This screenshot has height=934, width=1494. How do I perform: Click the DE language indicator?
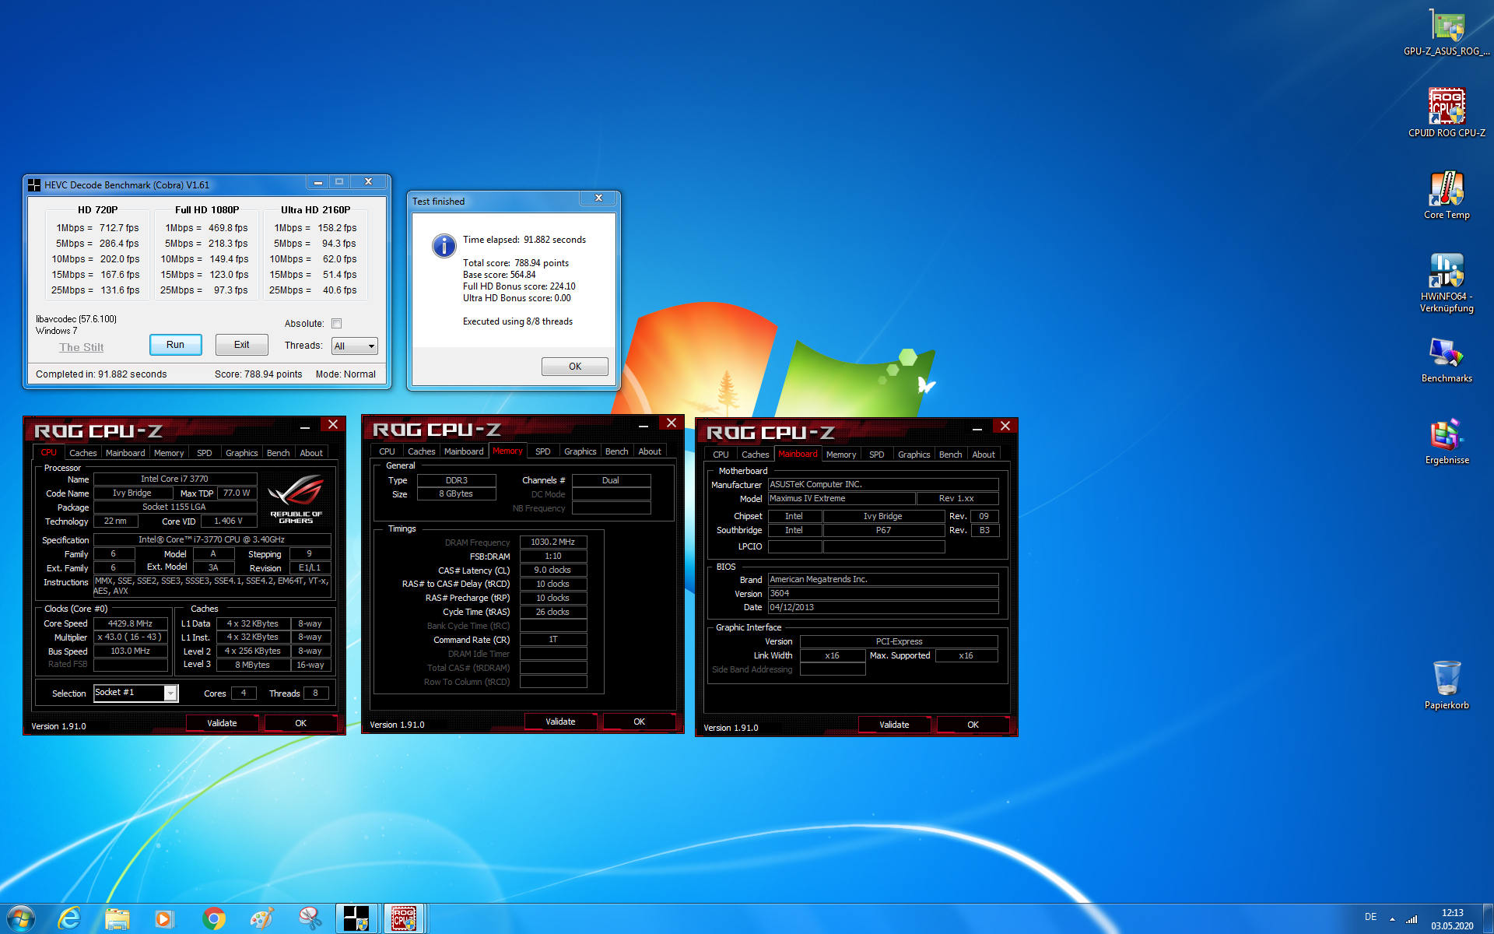click(1370, 917)
